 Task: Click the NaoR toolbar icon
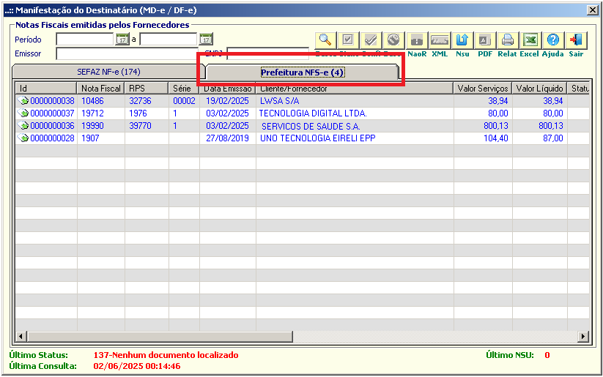tap(416, 40)
